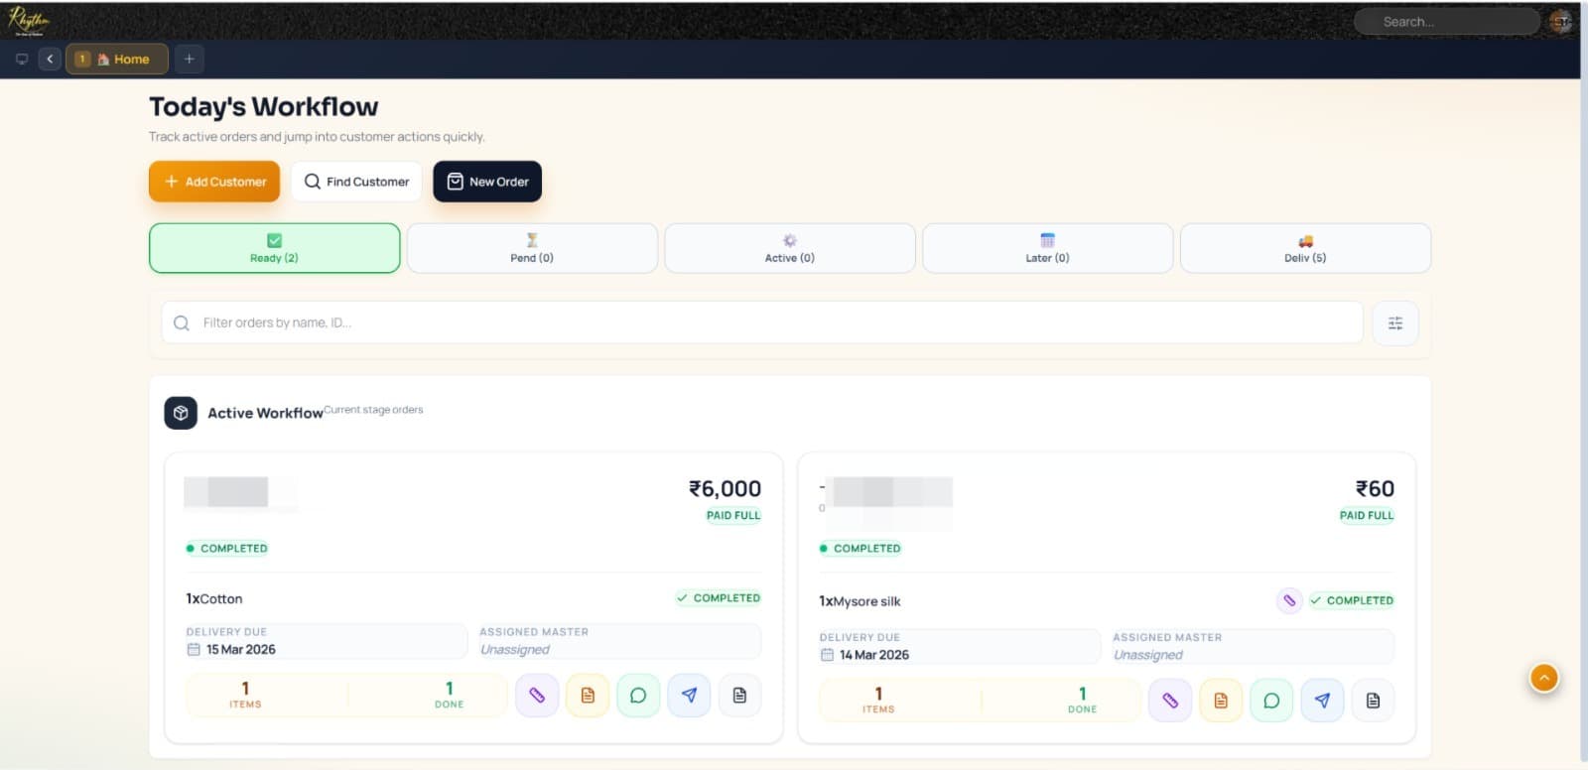
Task: Click the Add Customer button
Action: tap(214, 182)
